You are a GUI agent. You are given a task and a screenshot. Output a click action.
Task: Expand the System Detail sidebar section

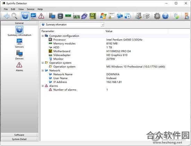click(19, 139)
